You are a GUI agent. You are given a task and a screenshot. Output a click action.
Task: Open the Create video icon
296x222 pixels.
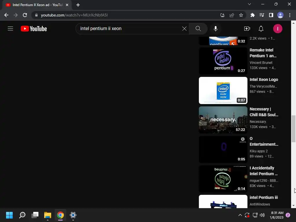tap(247, 29)
